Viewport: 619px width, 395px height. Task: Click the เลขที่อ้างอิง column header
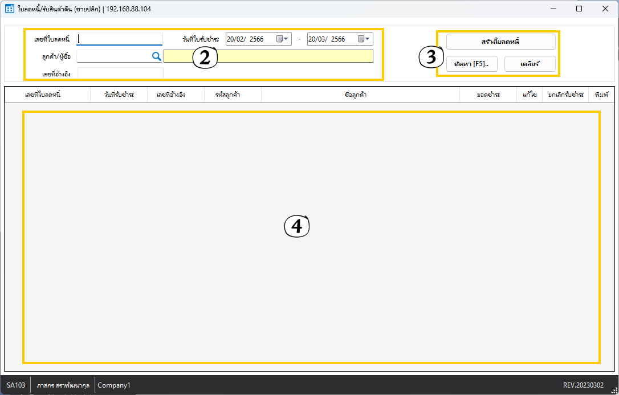click(176, 95)
